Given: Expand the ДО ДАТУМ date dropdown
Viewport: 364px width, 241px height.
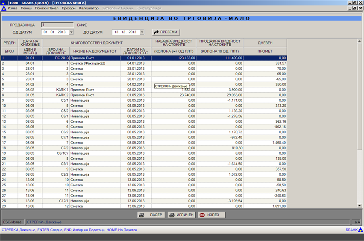Looking at the screenshot, I should click(x=142, y=32).
